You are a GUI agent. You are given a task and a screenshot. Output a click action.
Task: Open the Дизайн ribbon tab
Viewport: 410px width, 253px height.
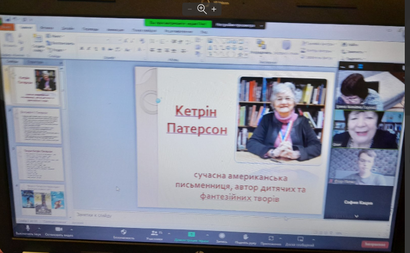pos(68,28)
